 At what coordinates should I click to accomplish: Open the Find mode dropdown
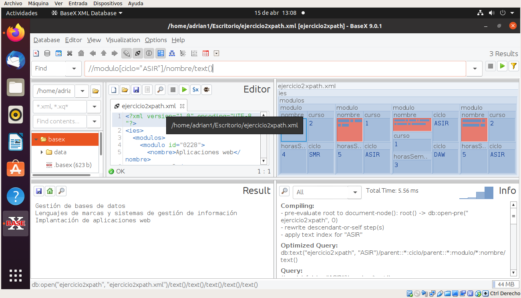[74, 68]
